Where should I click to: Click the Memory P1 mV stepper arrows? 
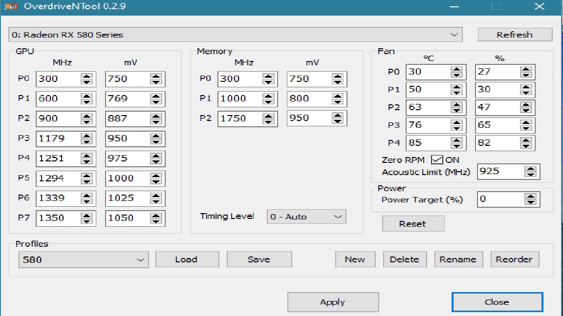[338, 99]
